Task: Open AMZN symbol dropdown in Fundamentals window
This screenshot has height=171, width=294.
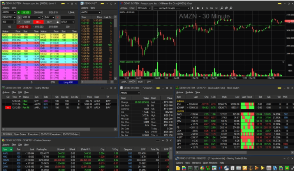Action: point(139,93)
